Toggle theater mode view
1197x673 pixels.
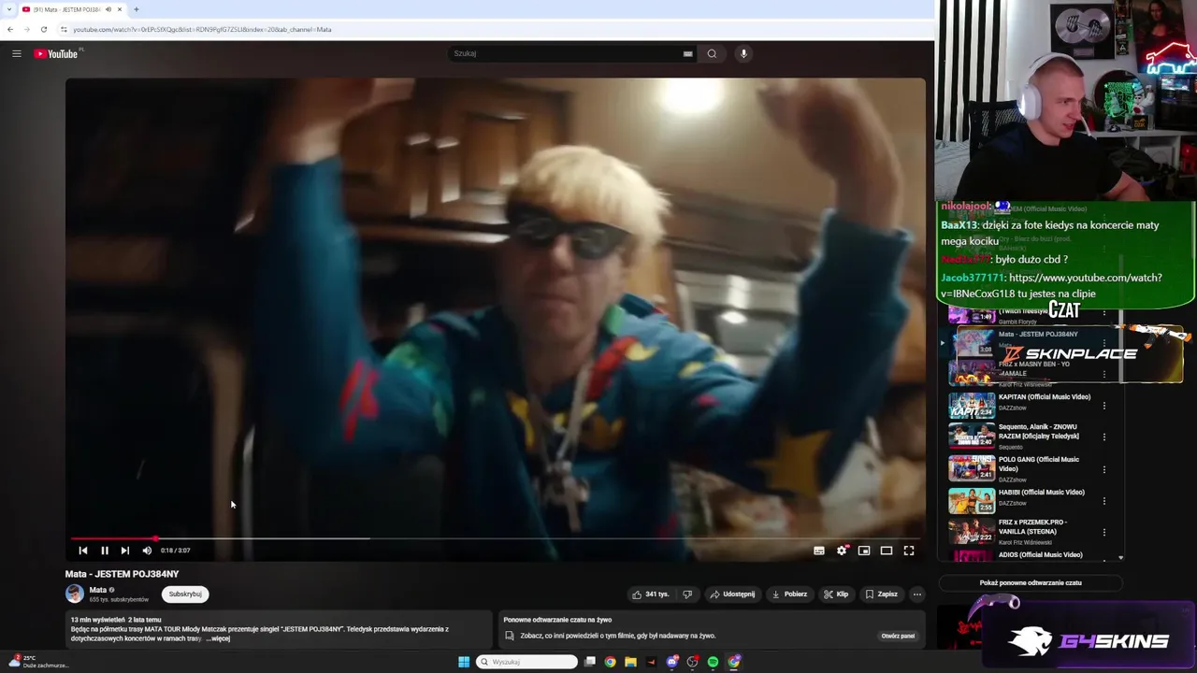tap(887, 551)
